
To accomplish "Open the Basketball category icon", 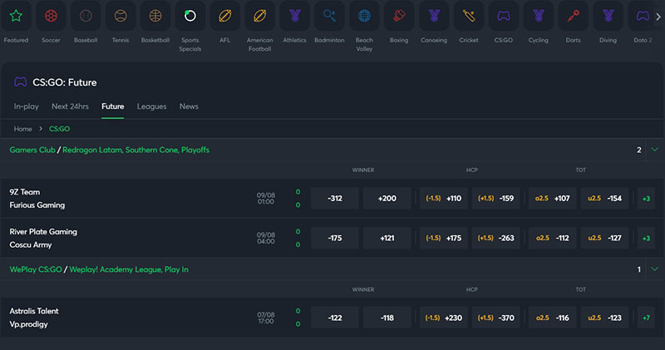I will point(155,16).
